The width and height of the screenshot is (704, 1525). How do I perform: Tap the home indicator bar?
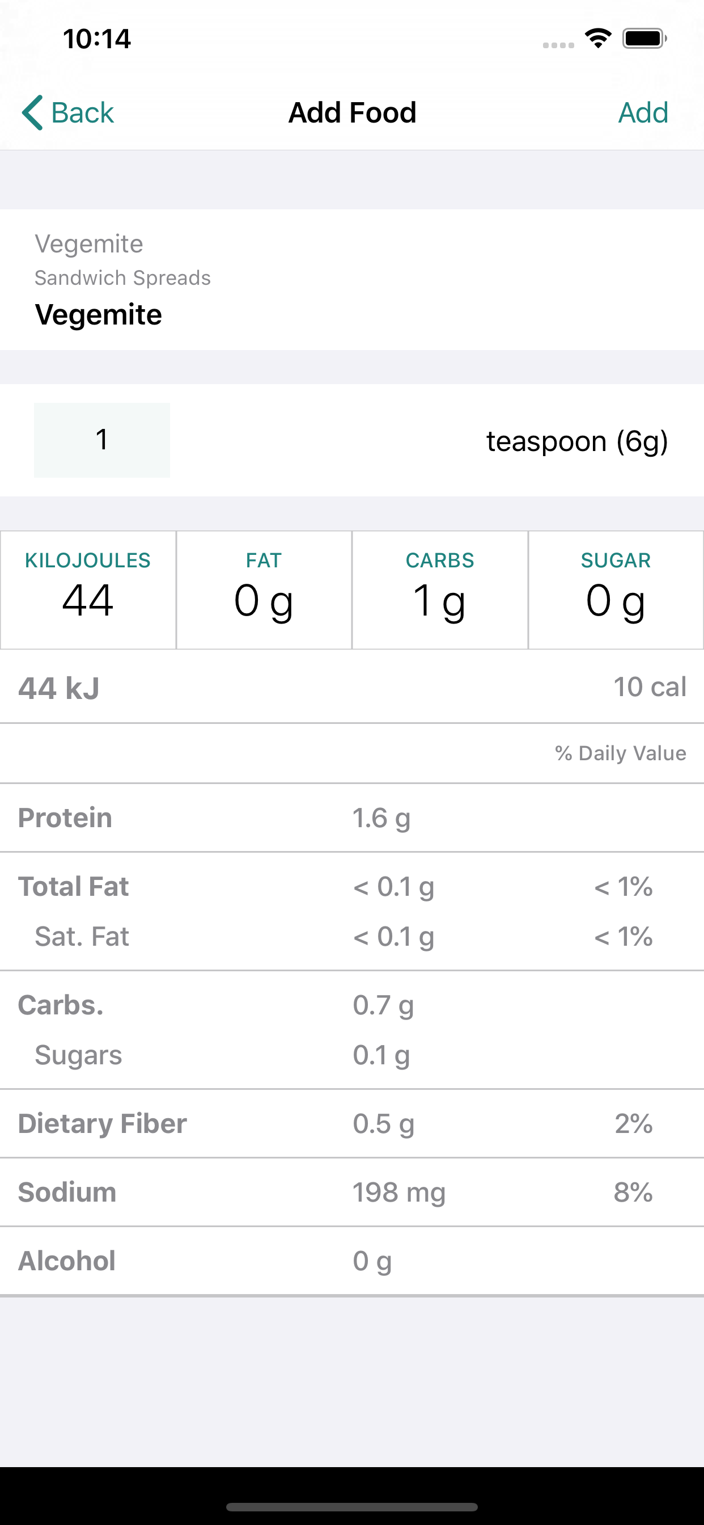coord(352,1507)
